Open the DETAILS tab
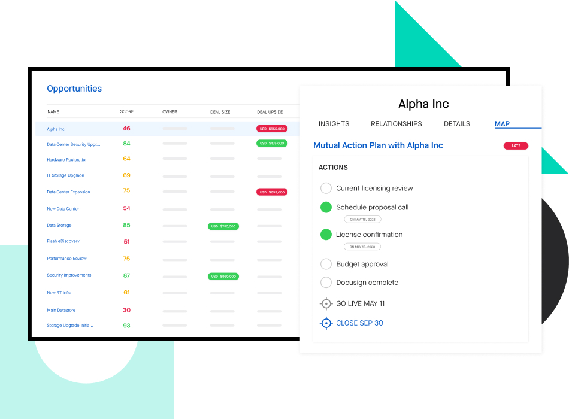 point(457,124)
